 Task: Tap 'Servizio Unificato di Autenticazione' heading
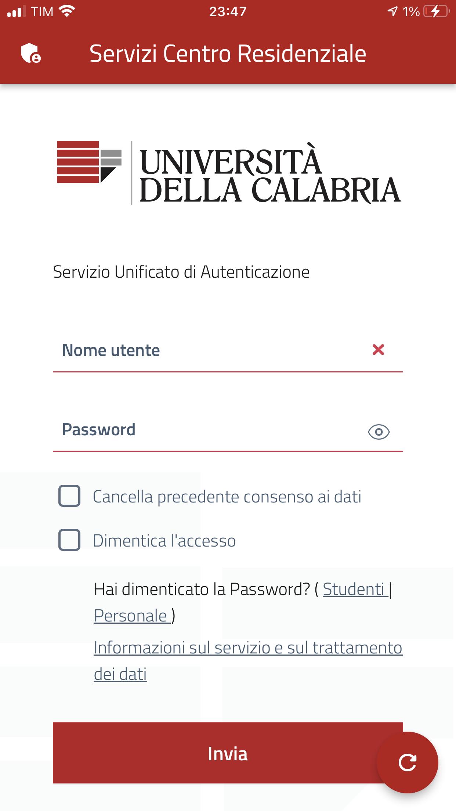tap(181, 272)
